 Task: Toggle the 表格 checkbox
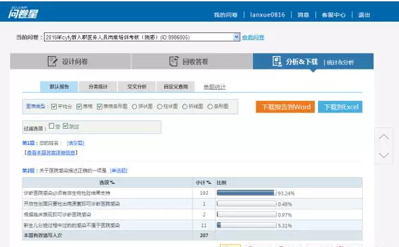(x=79, y=106)
